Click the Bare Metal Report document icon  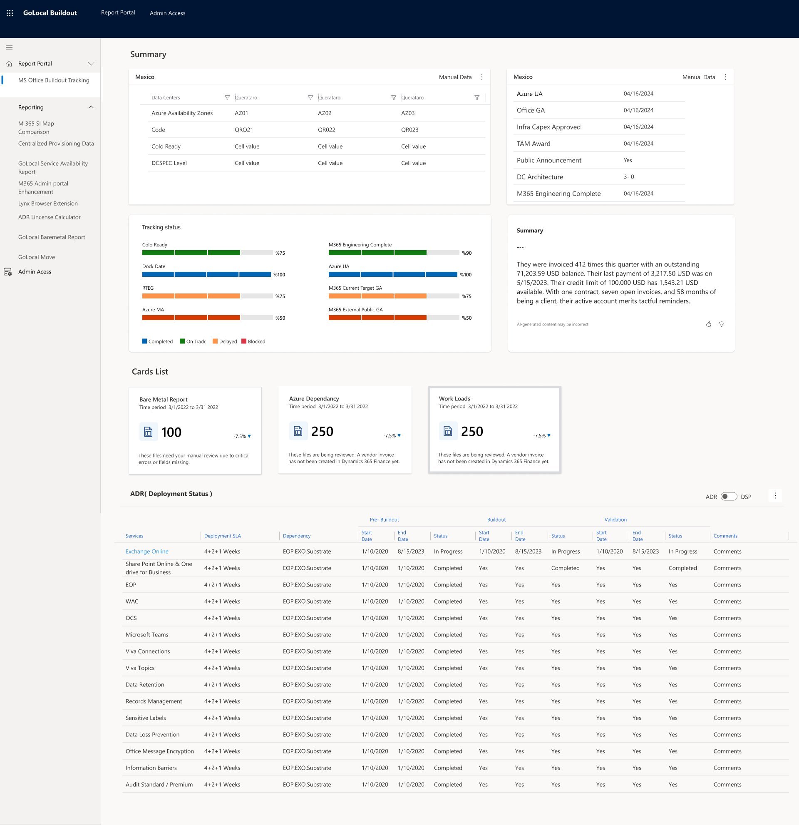pos(149,432)
